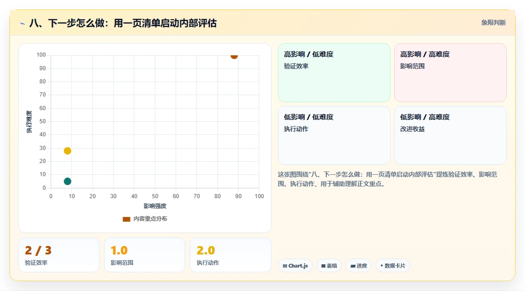Click the 表格 chip icon
This screenshot has height=291, width=525.
(x=323, y=266)
